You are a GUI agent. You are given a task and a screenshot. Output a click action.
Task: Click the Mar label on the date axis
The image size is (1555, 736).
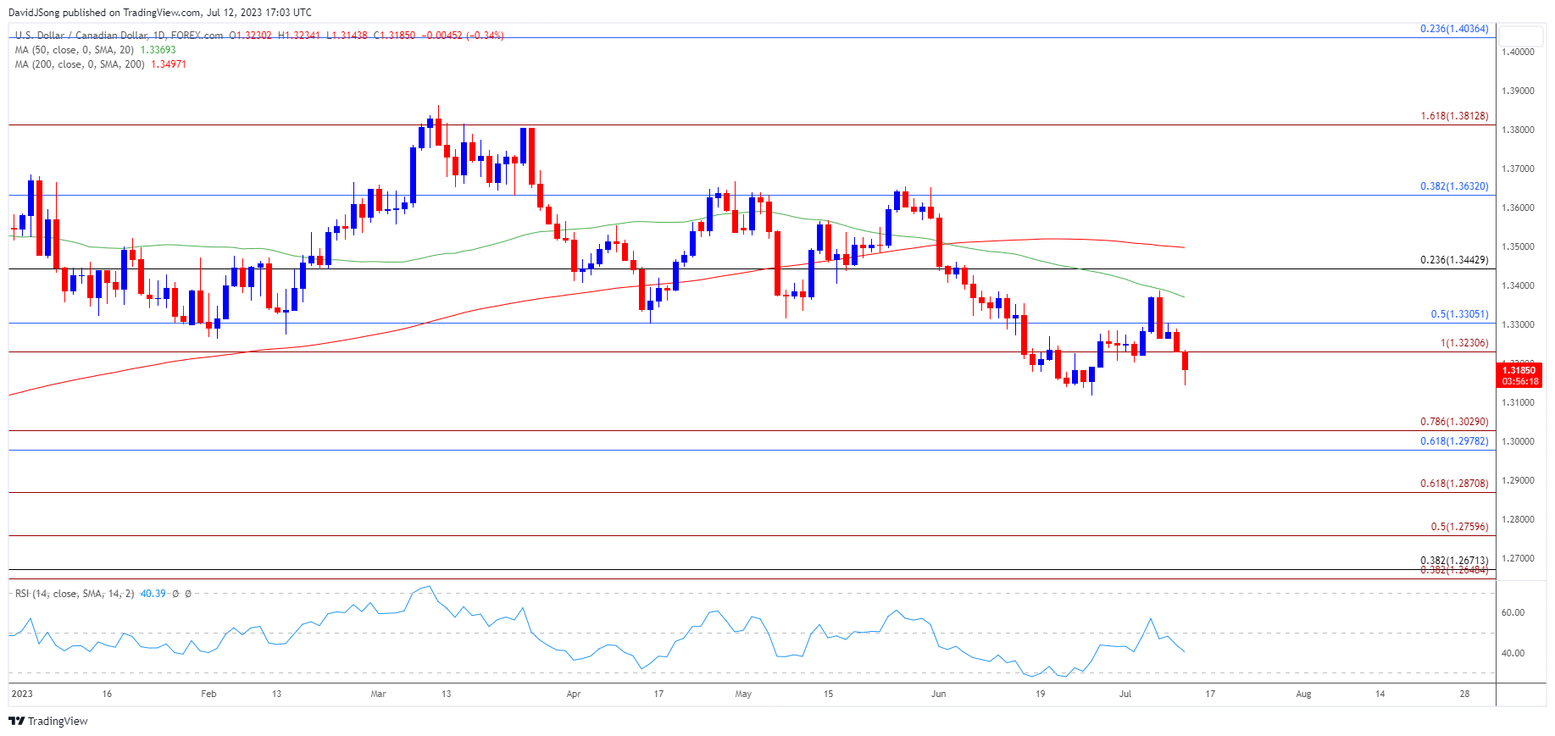tap(378, 694)
